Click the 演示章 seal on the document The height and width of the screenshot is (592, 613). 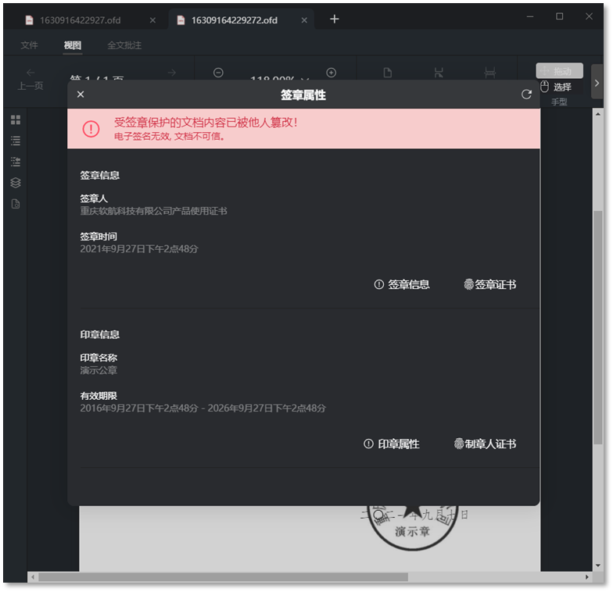point(413,528)
